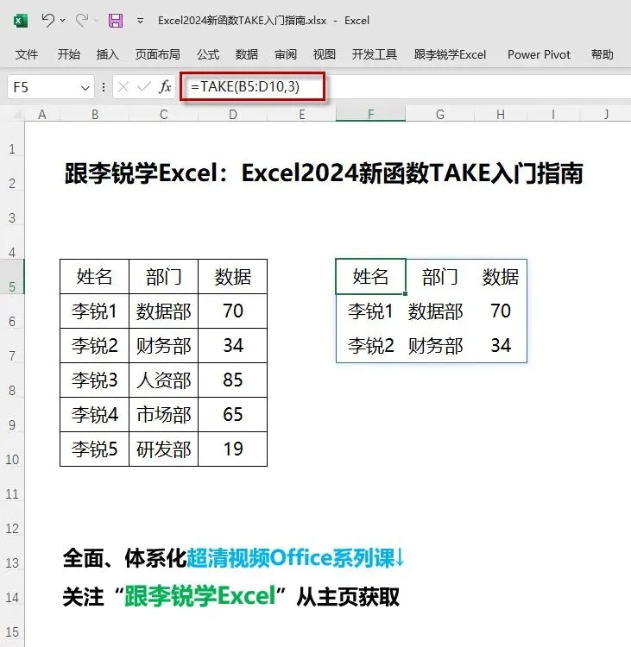
Task: Click the Insert Function fx icon
Action: point(165,87)
